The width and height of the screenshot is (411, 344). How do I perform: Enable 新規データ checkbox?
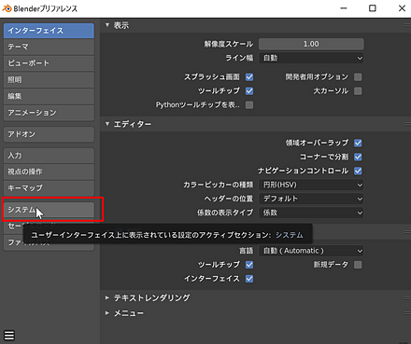[x=358, y=265]
